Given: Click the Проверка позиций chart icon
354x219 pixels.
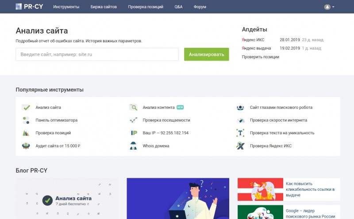Looking at the screenshot, I should click(x=26, y=133).
